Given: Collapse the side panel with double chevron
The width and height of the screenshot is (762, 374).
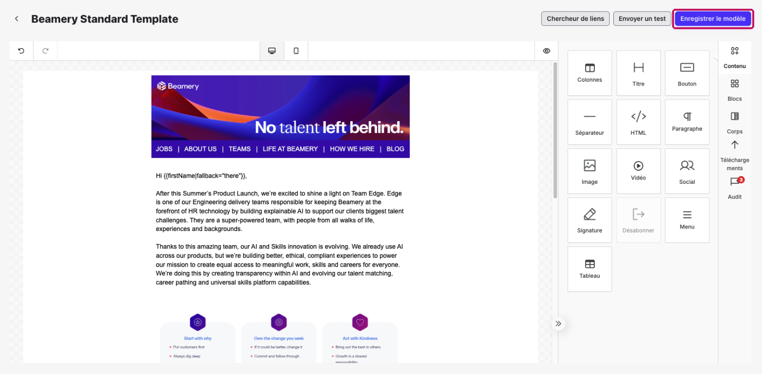Looking at the screenshot, I should point(558,323).
